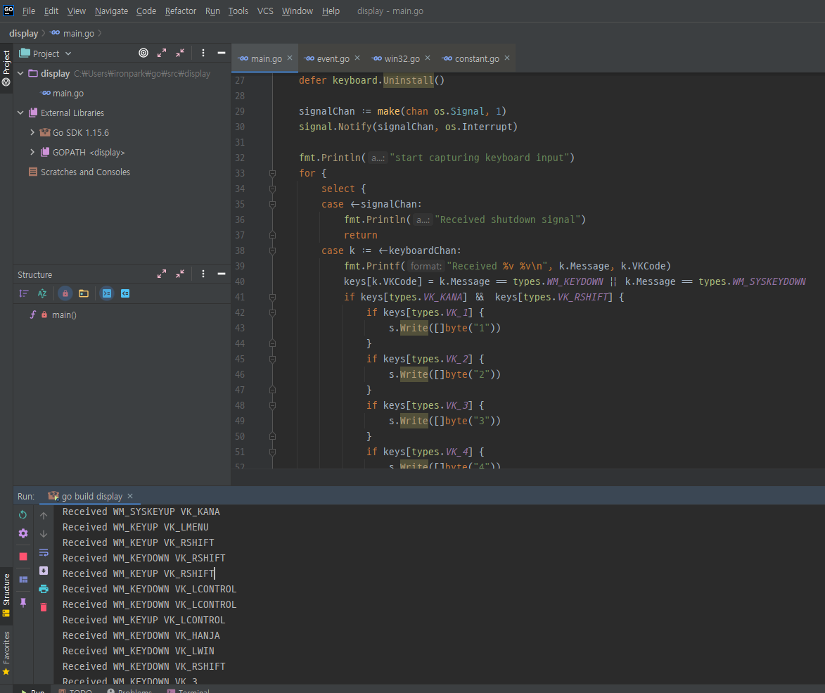Select main() in the Structure list
This screenshot has width=825, height=693.
[x=64, y=314]
